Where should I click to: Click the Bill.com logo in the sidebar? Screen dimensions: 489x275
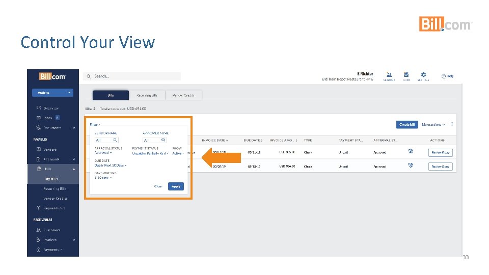point(52,76)
